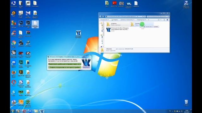Toggle the Explorer preview pane button
The height and width of the screenshot is (113, 202).
tap(164, 20)
